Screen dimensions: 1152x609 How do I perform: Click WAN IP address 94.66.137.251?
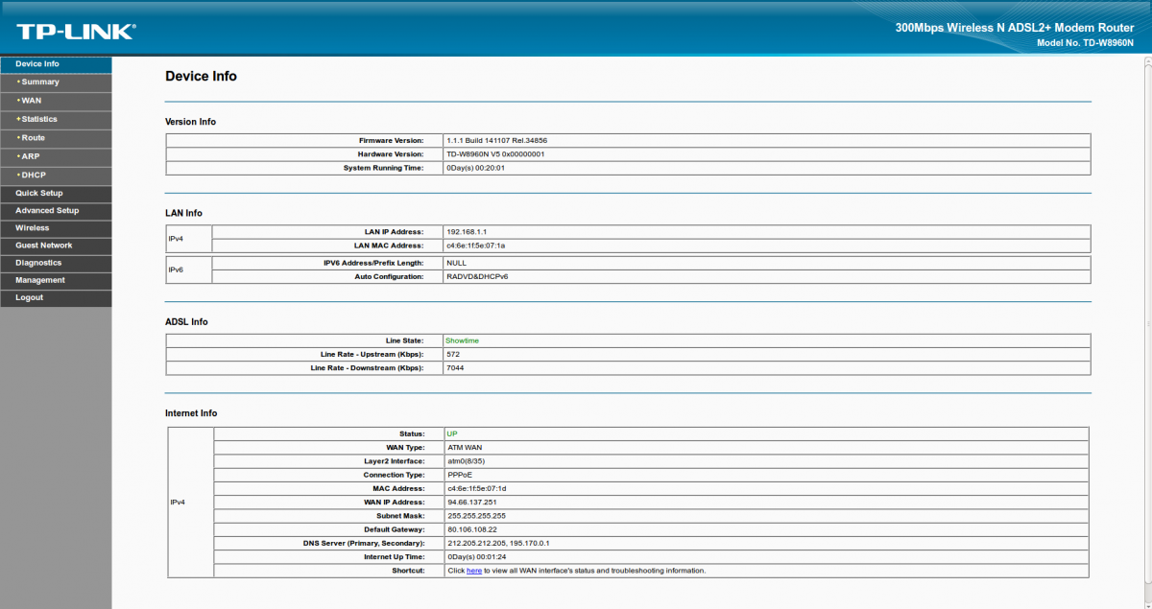[471, 503]
